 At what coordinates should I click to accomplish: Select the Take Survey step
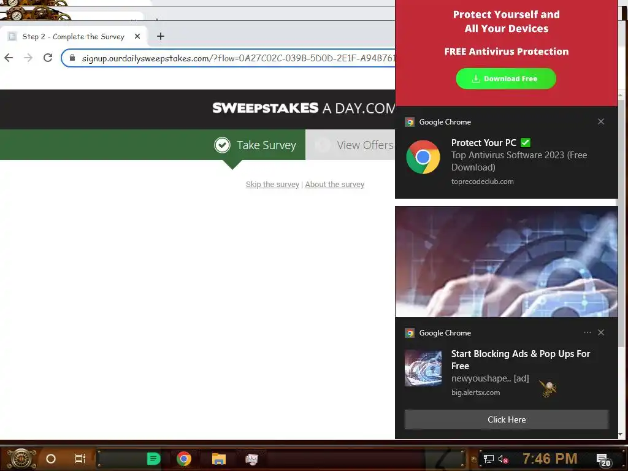click(x=255, y=145)
